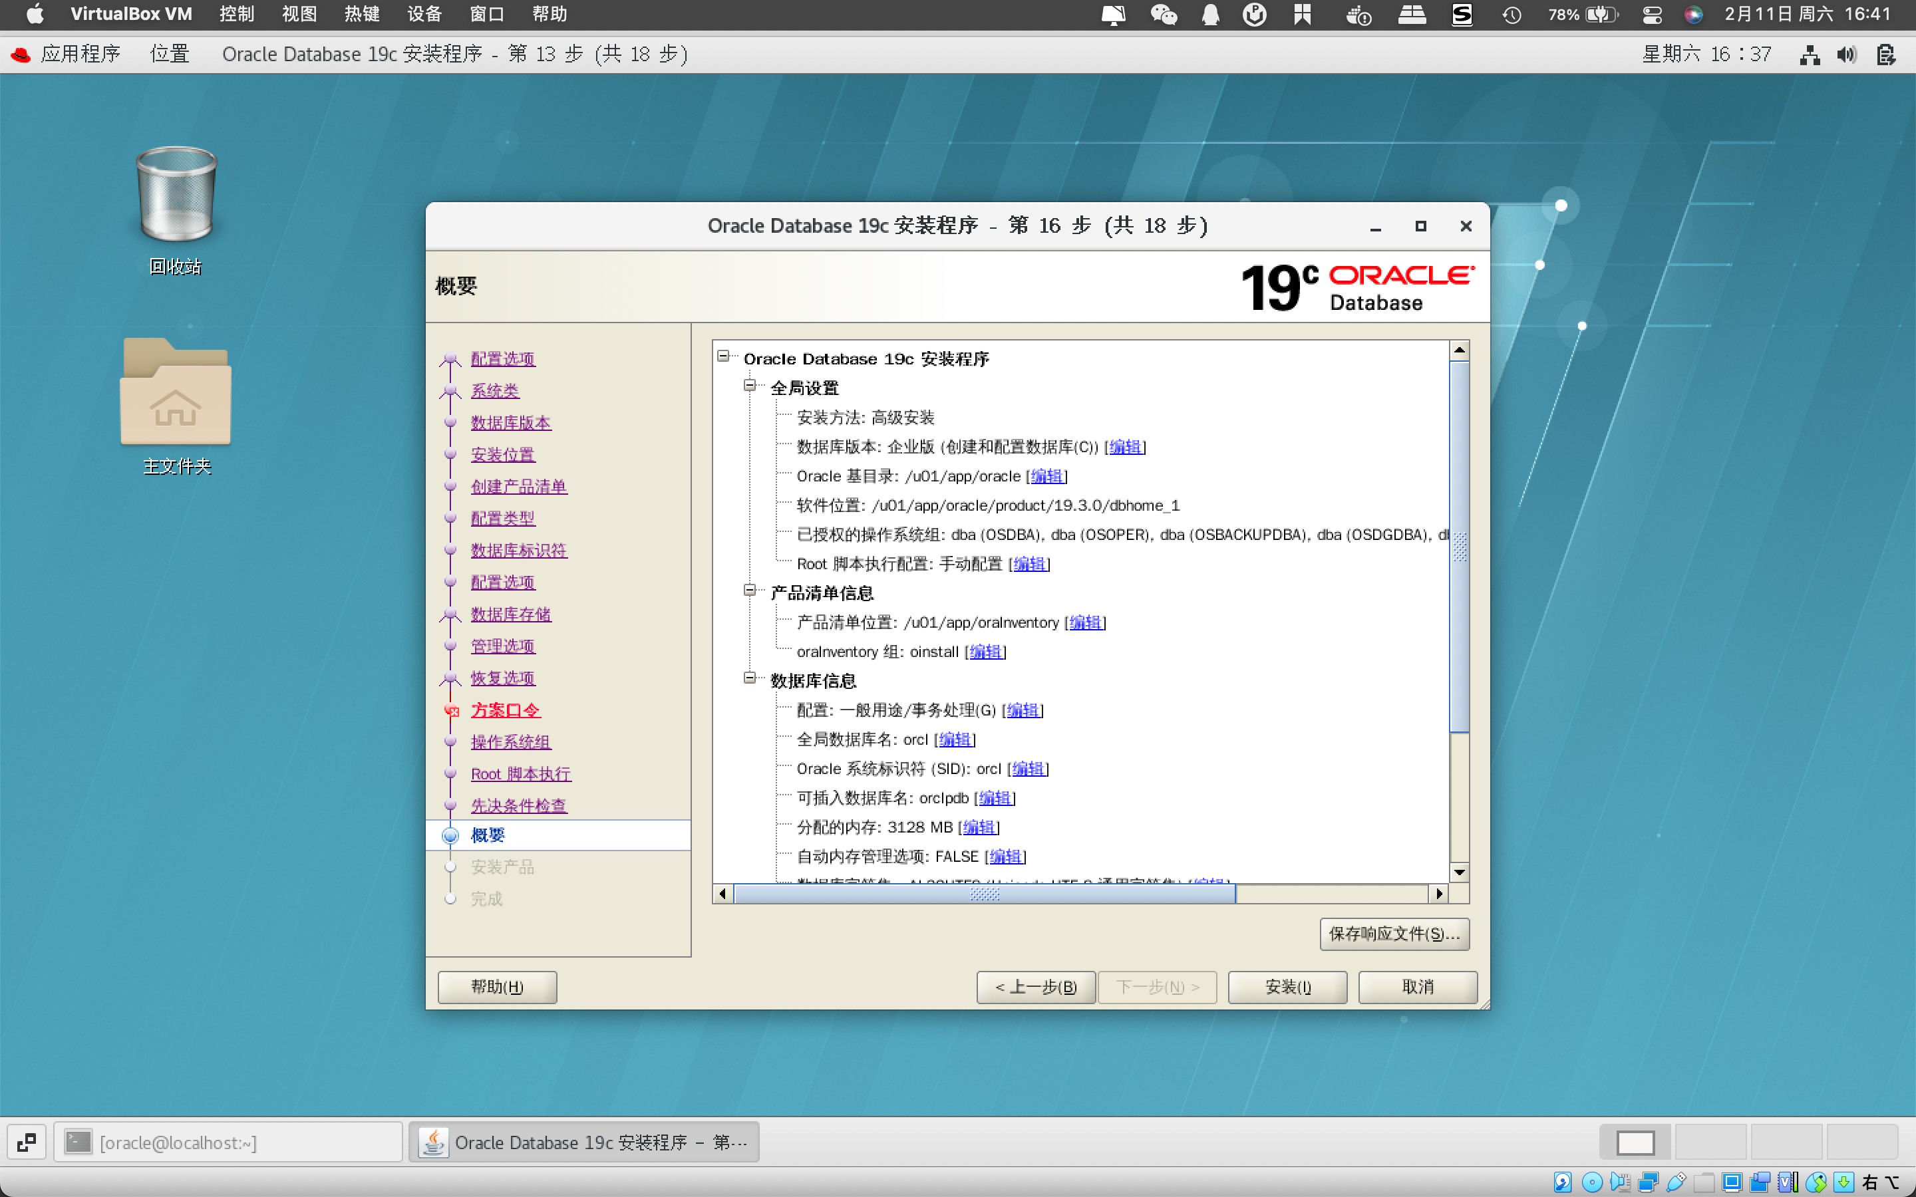
Task: Click the 取消 button
Action: [1417, 986]
